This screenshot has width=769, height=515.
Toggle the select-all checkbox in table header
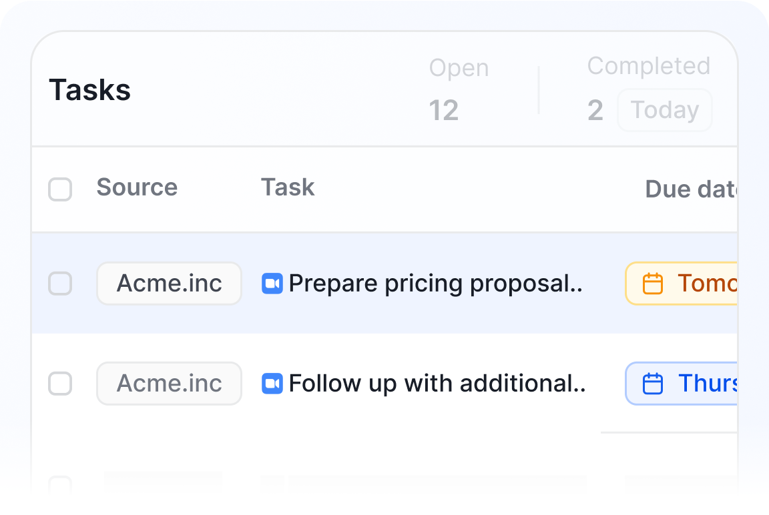[x=60, y=189]
